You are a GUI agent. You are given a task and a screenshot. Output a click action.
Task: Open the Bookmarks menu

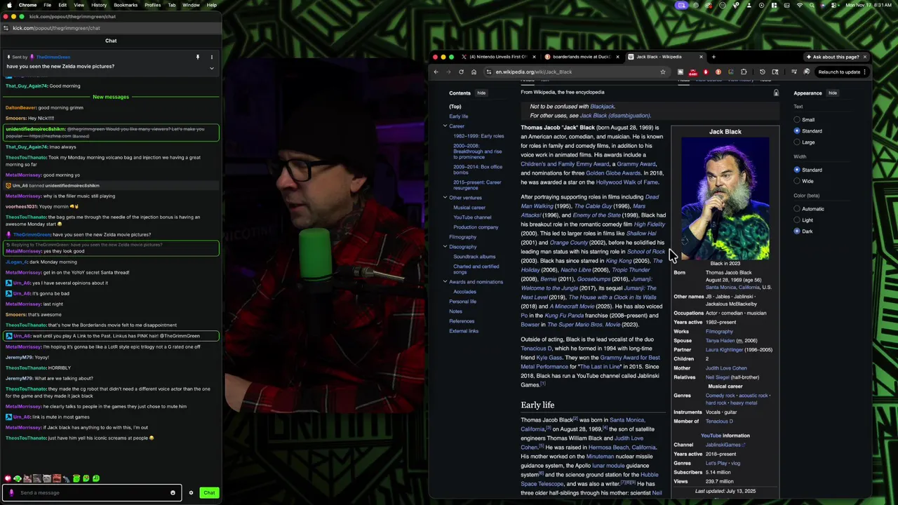[x=126, y=5]
